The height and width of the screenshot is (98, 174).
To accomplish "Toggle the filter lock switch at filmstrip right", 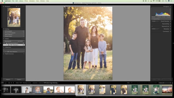I will point(172,83).
